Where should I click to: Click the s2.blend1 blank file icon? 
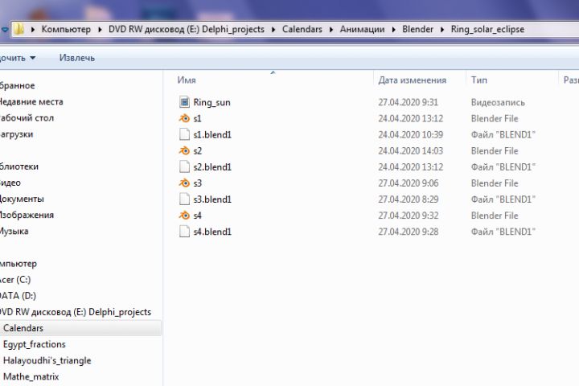pos(184,167)
